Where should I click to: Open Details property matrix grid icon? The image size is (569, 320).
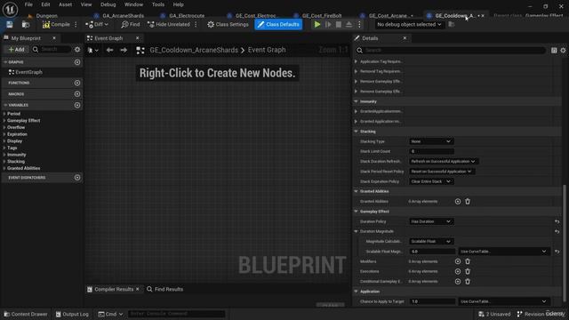pos(554,51)
